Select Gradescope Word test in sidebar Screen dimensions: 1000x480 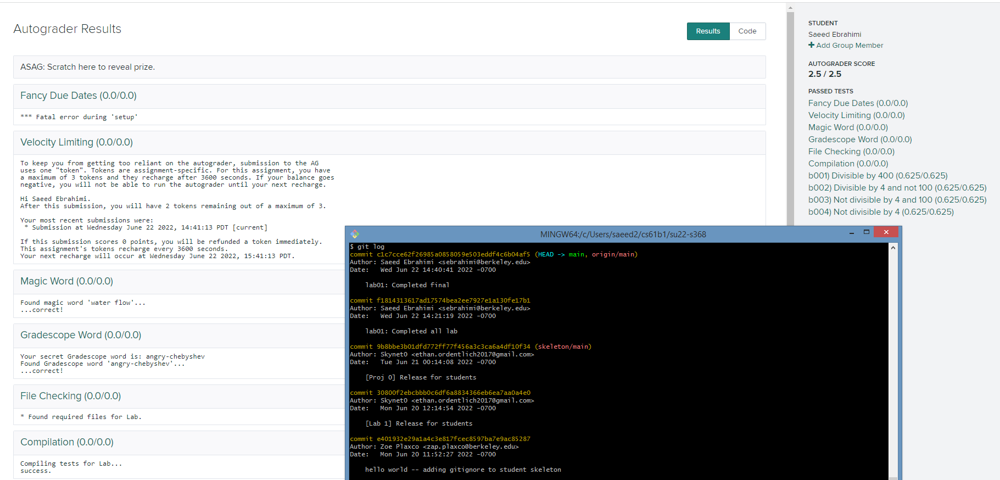pos(859,139)
